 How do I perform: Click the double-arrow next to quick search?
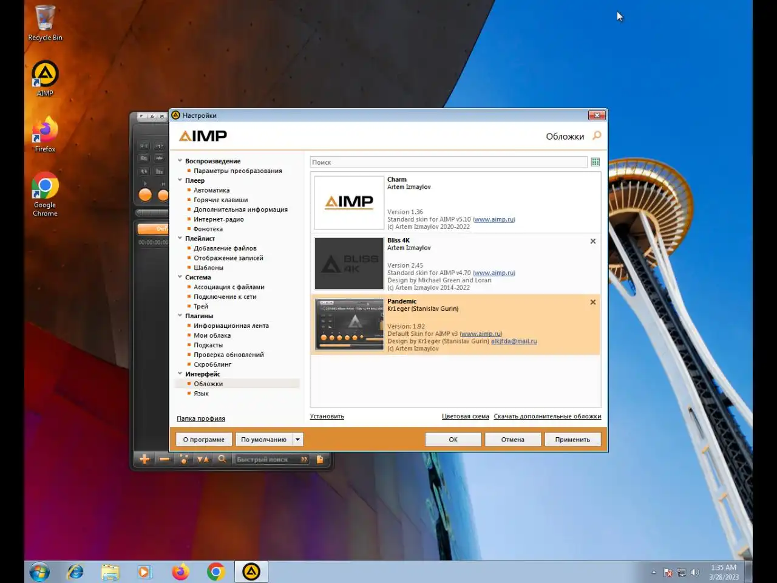pos(304,459)
